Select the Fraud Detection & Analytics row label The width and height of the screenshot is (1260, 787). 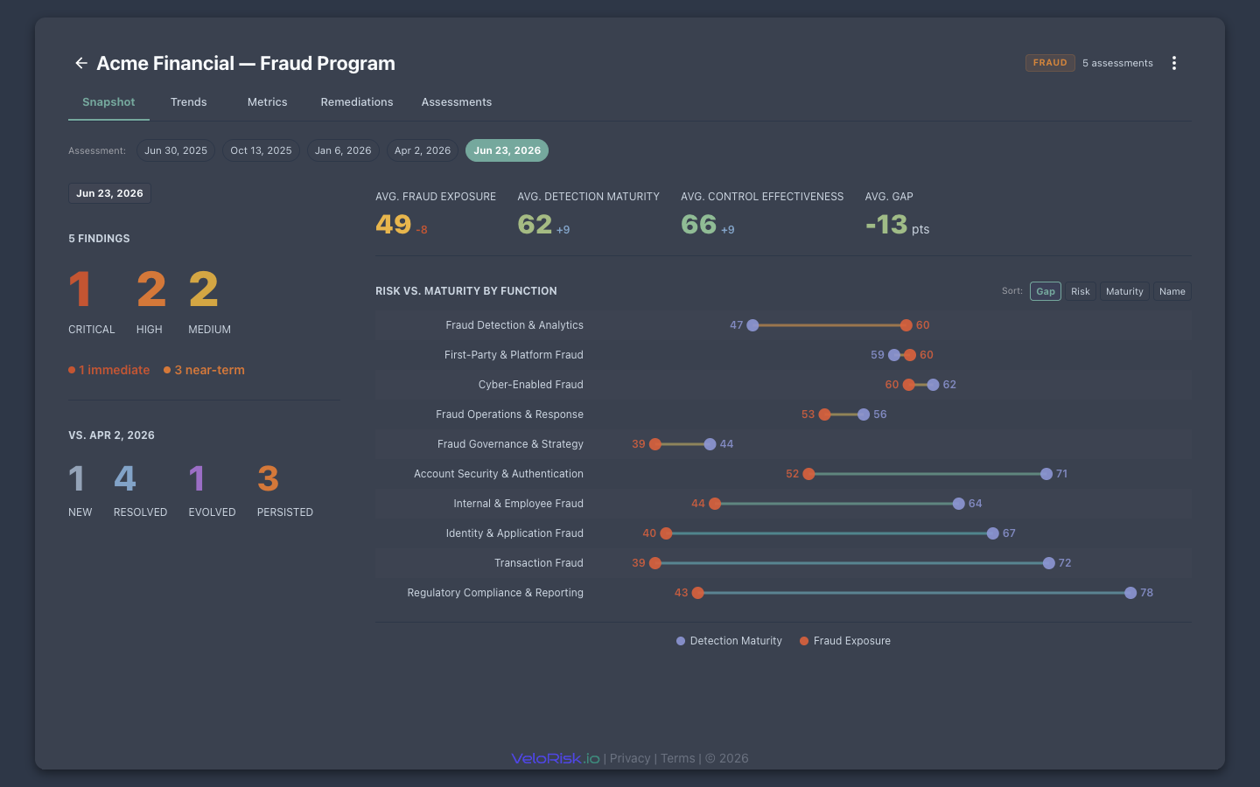tap(514, 325)
